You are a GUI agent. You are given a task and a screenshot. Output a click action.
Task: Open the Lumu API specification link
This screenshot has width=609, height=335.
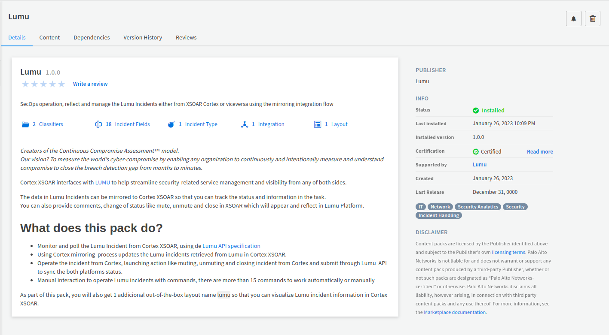(x=231, y=246)
